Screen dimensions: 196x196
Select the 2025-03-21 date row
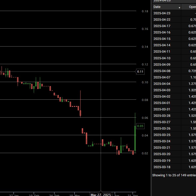(174, 147)
